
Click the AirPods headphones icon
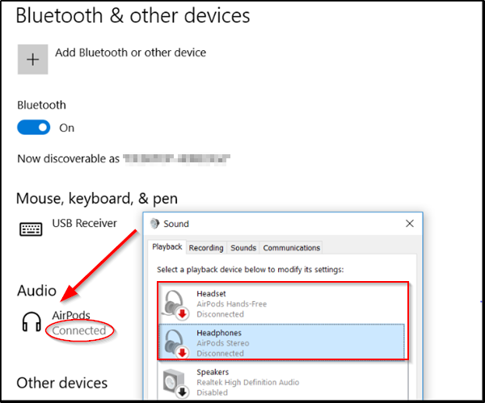pos(32,322)
